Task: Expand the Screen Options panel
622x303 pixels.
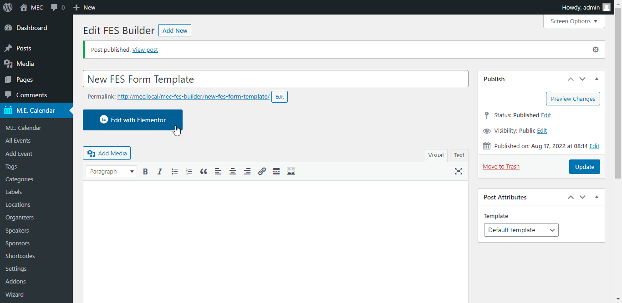Action: click(x=574, y=21)
